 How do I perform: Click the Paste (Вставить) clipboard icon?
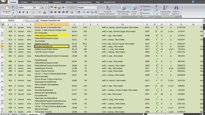point(6,8)
